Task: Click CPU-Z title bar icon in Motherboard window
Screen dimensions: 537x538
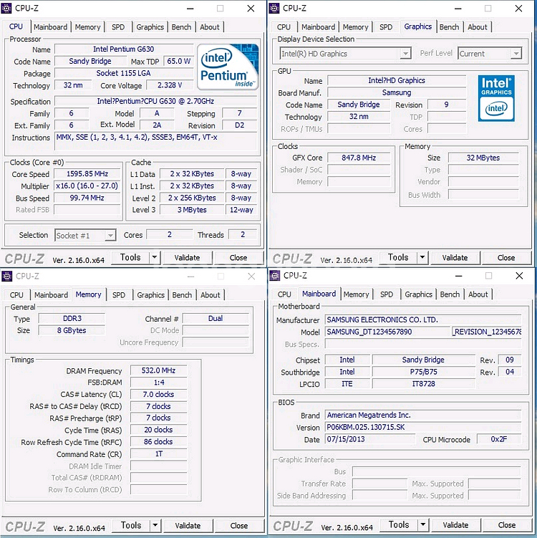Action: [276, 275]
